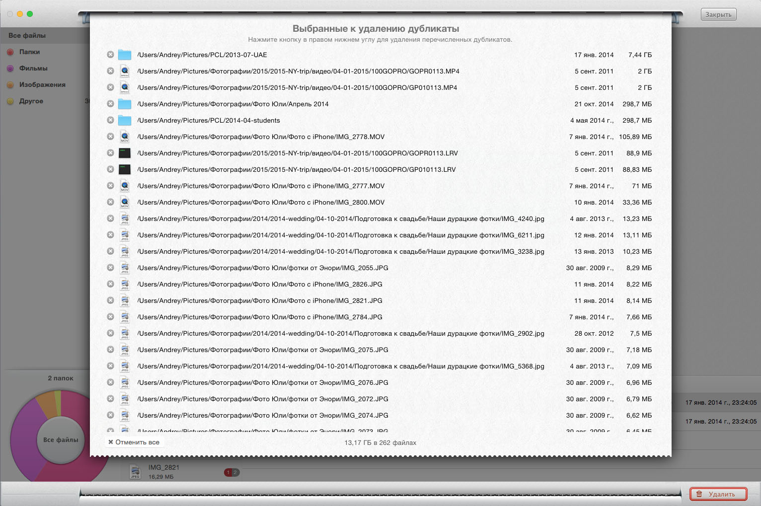Remove IMG_2826.JPG from deletion list
This screenshot has height=506, width=761.
tap(110, 284)
